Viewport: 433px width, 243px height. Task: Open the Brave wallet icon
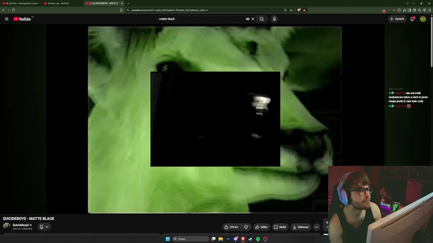coord(414,10)
